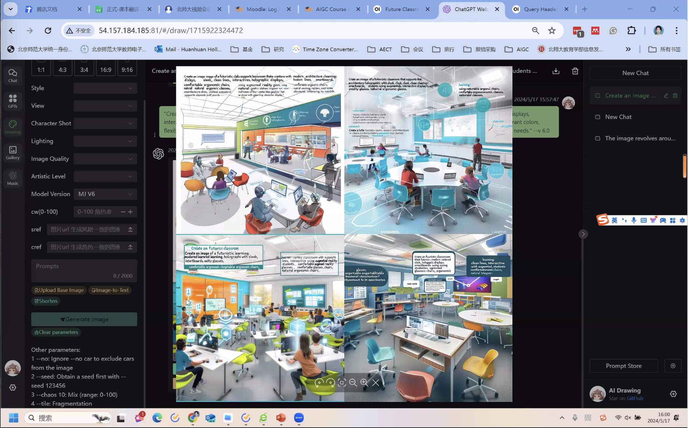Download the generated image

tap(556, 71)
